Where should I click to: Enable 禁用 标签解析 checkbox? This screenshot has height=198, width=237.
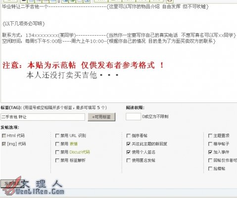57,160
